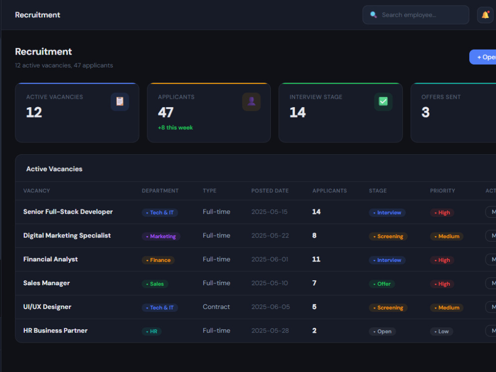Click Tech & IT tag for Senior Full-Stack Developer

coord(160,213)
